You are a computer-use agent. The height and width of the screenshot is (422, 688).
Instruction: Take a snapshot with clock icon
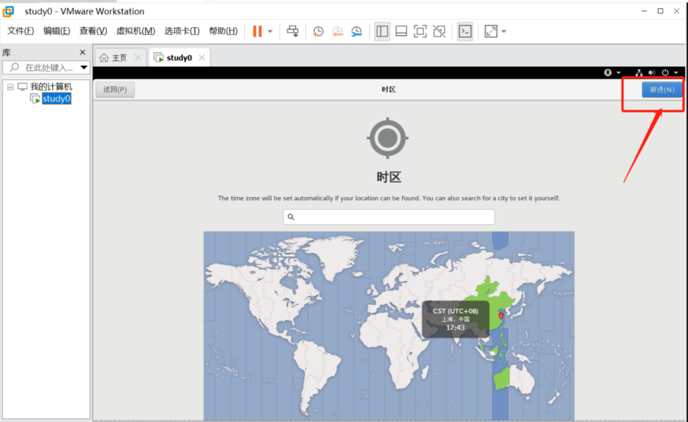(318, 31)
